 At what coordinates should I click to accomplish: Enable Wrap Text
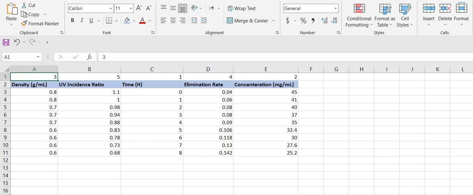tap(241, 9)
